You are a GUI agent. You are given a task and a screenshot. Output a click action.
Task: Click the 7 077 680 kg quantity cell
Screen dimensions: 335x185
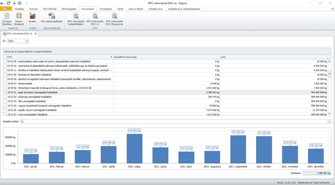(167, 110)
